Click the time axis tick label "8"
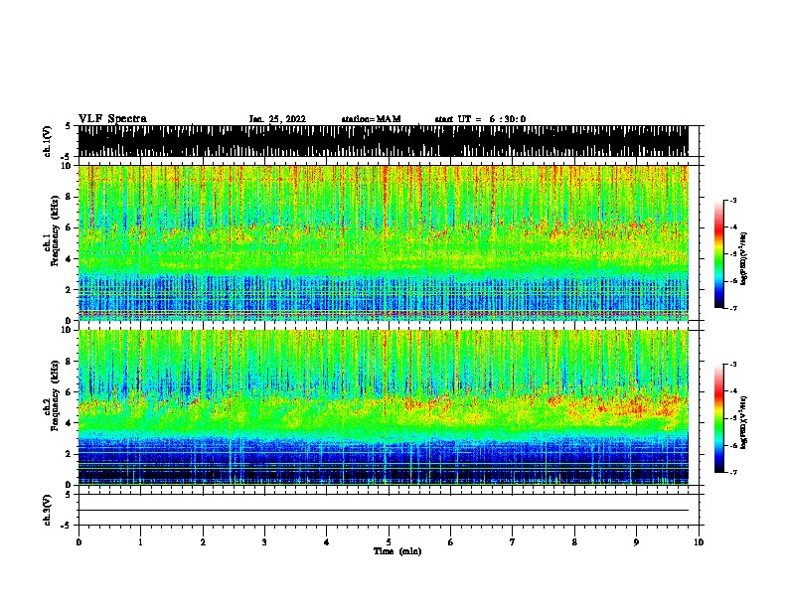 574,542
